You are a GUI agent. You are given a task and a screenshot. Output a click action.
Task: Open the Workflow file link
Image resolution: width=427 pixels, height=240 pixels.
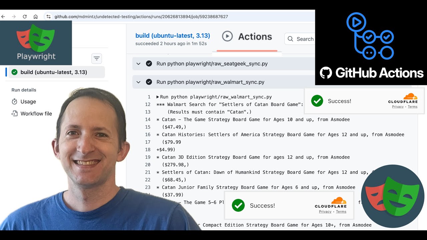click(x=36, y=114)
